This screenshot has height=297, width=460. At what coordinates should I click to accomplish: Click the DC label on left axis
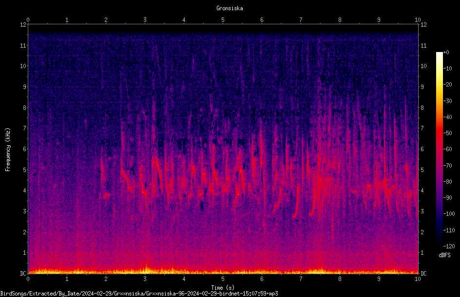point(23,274)
